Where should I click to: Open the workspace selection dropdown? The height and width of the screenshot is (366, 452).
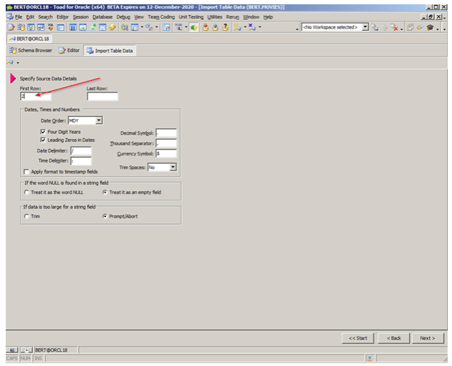(365, 27)
